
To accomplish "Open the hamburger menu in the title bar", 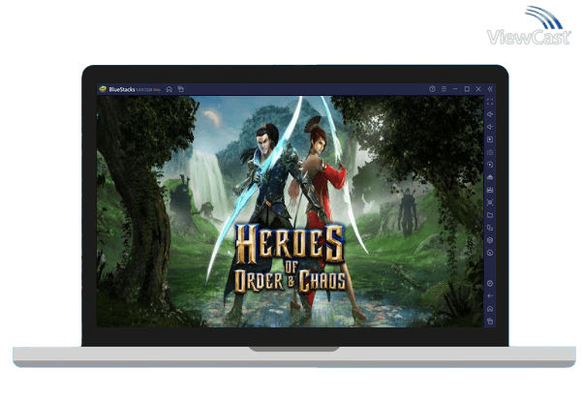I will click(444, 89).
